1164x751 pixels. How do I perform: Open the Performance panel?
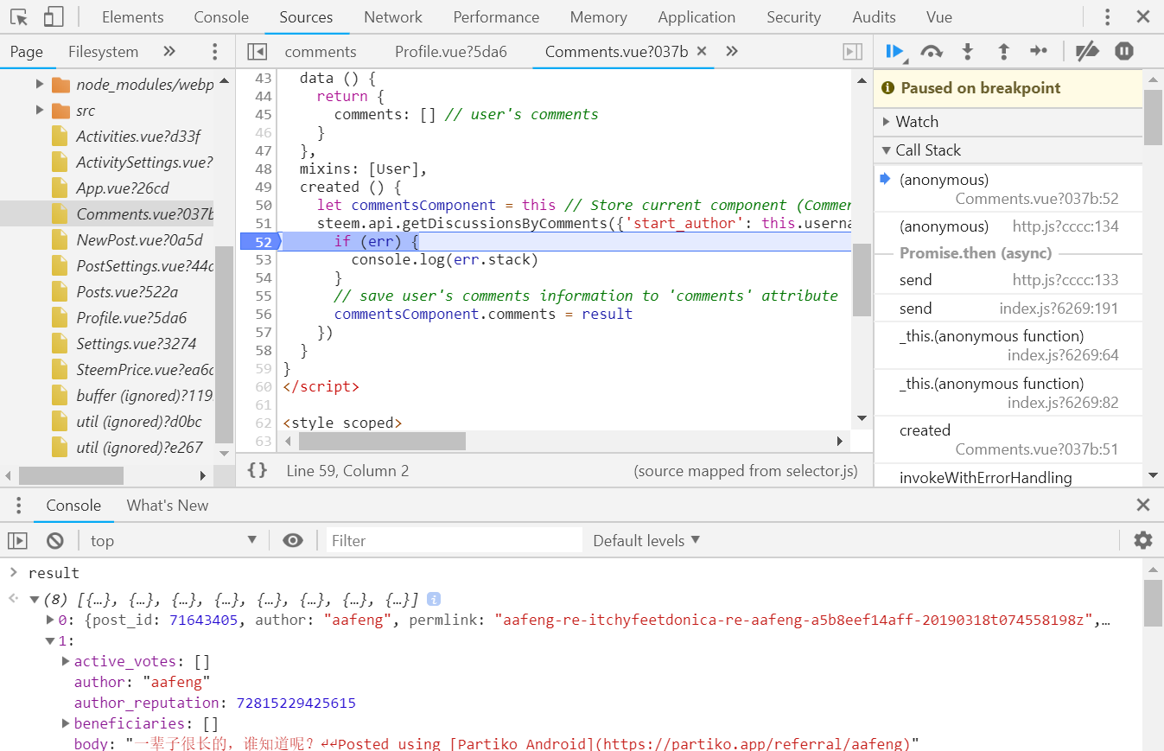pos(496,17)
